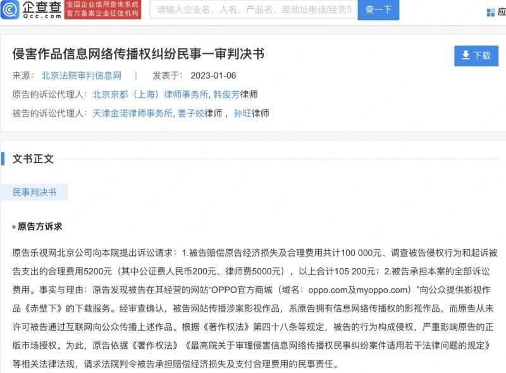Click the Qcc.com logo icon
The width and height of the screenshot is (506, 373).
[x=10, y=9]
